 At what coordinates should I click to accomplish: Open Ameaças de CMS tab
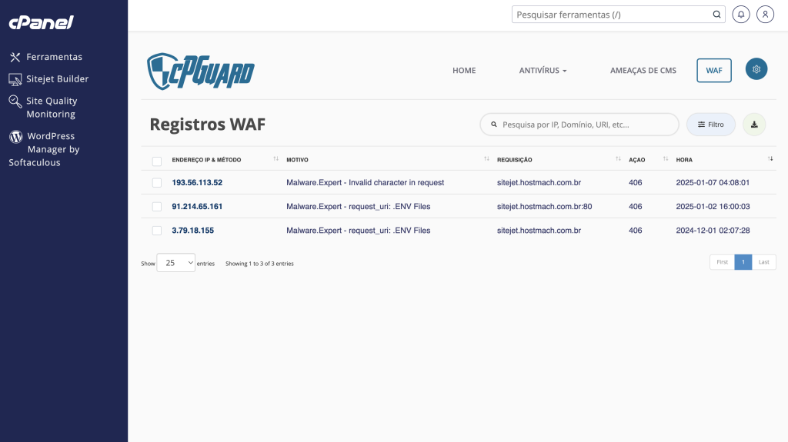click(643, 70)
